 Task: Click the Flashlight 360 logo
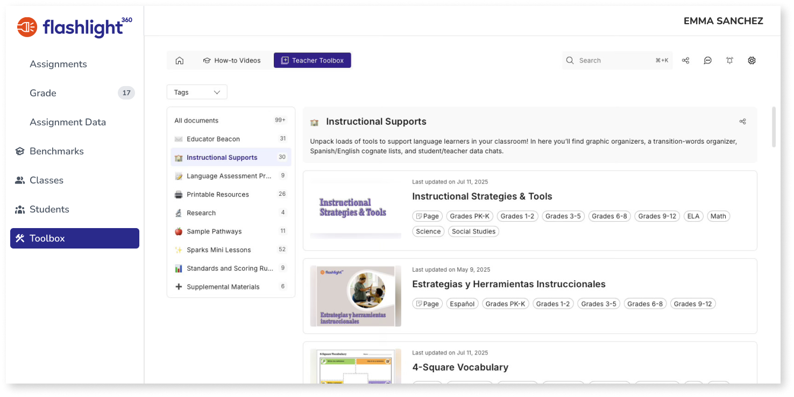click(x=75, y=27)
